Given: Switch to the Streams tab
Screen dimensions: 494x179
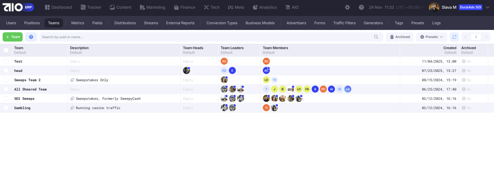Looking at the screenshot, I should tap(151, 23).
